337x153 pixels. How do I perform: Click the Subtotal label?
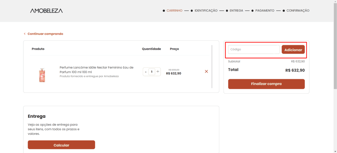pyautogui.click(x=234, y=62)
